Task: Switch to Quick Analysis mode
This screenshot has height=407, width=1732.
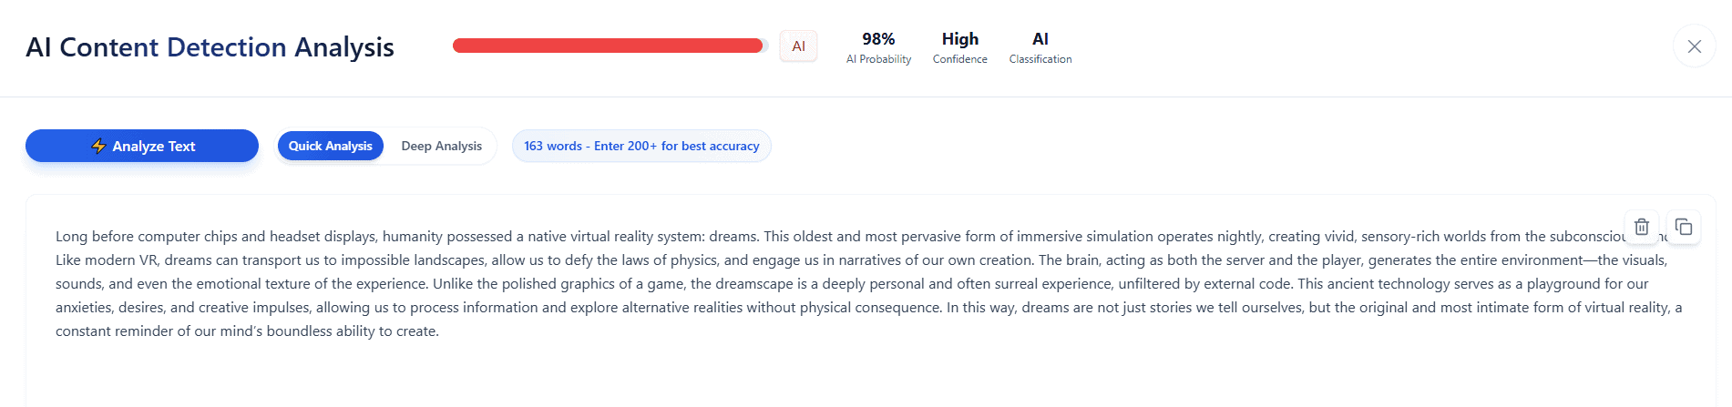Action: (x=330, y=146)
